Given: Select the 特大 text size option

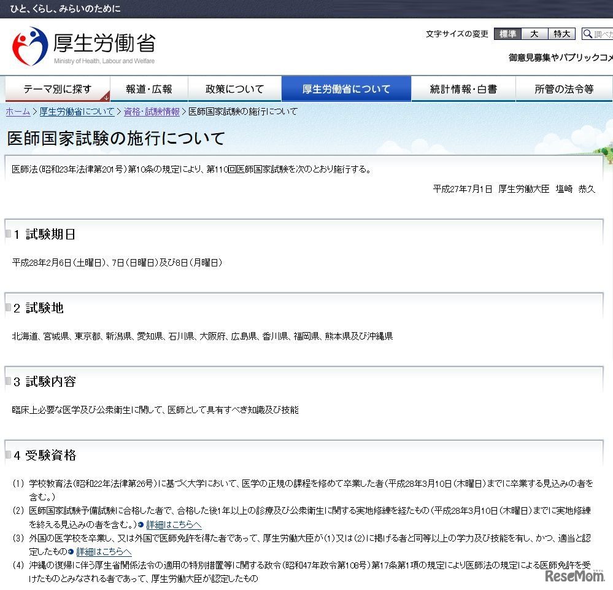Looking at the screenshot, I should (561, 34).
